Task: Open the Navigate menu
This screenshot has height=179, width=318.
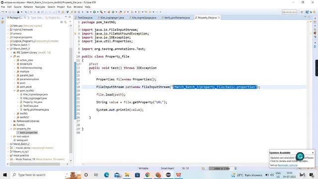Action: coord(40,7)
